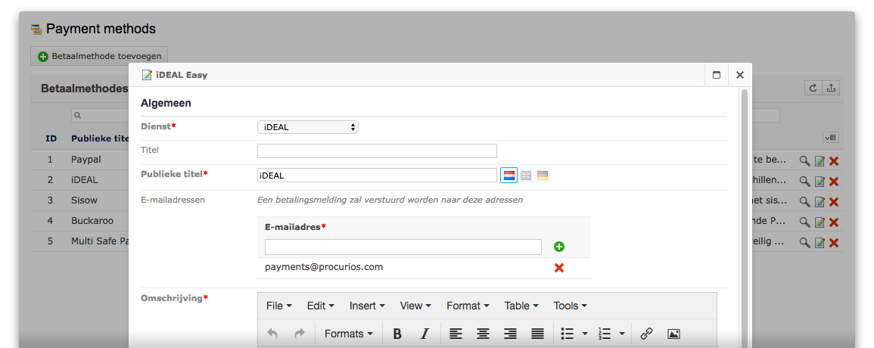Screen dimensions: 874x348
Task: Open the editor View menu
Action: [415, 306]
